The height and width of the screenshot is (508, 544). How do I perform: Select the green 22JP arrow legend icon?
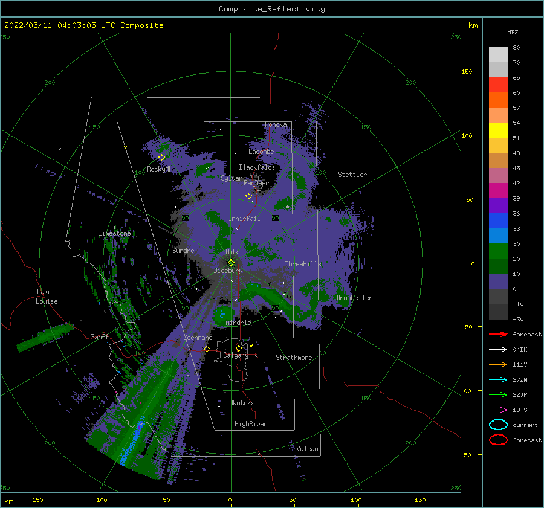[498, 394]
